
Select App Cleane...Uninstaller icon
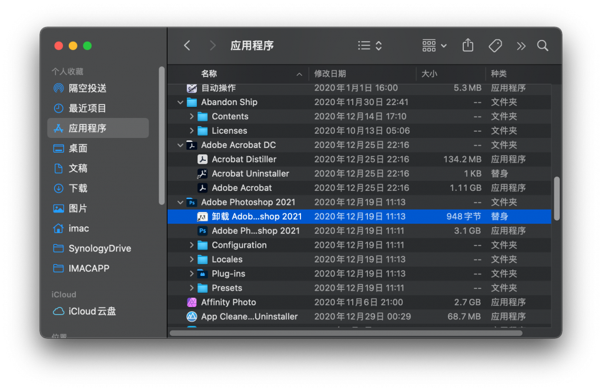click(192, 316)
